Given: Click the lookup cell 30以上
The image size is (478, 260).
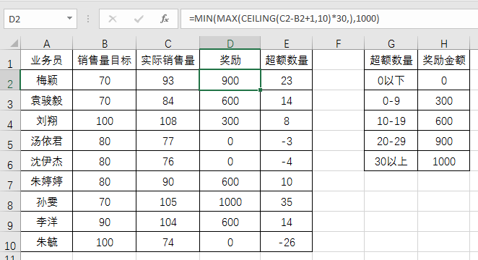Looking at the screenshot, I should pos(391,161).
